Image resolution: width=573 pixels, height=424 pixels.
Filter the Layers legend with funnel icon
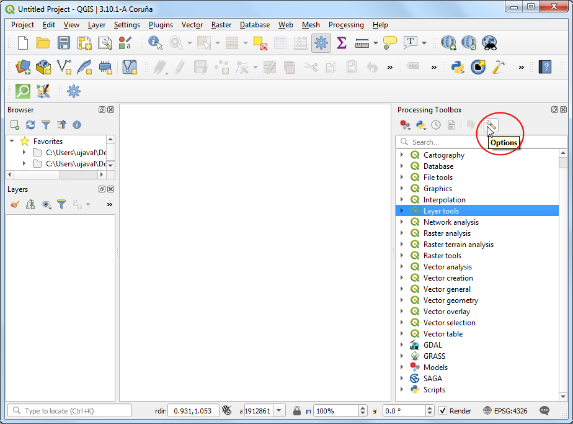coord(61,204)
